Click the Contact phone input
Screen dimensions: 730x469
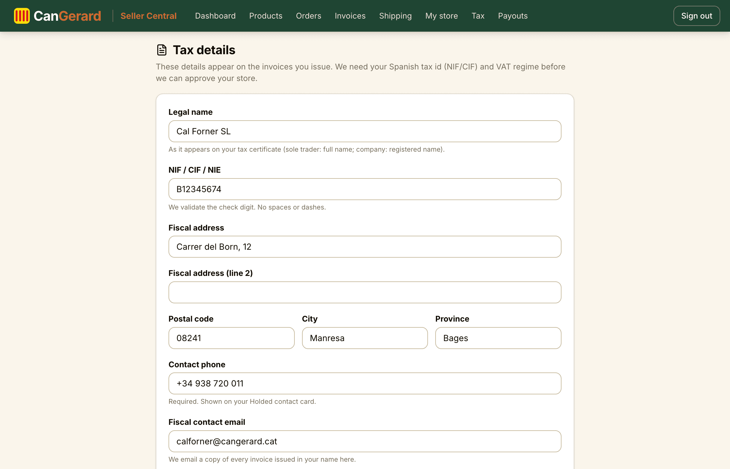coord(365,383)
